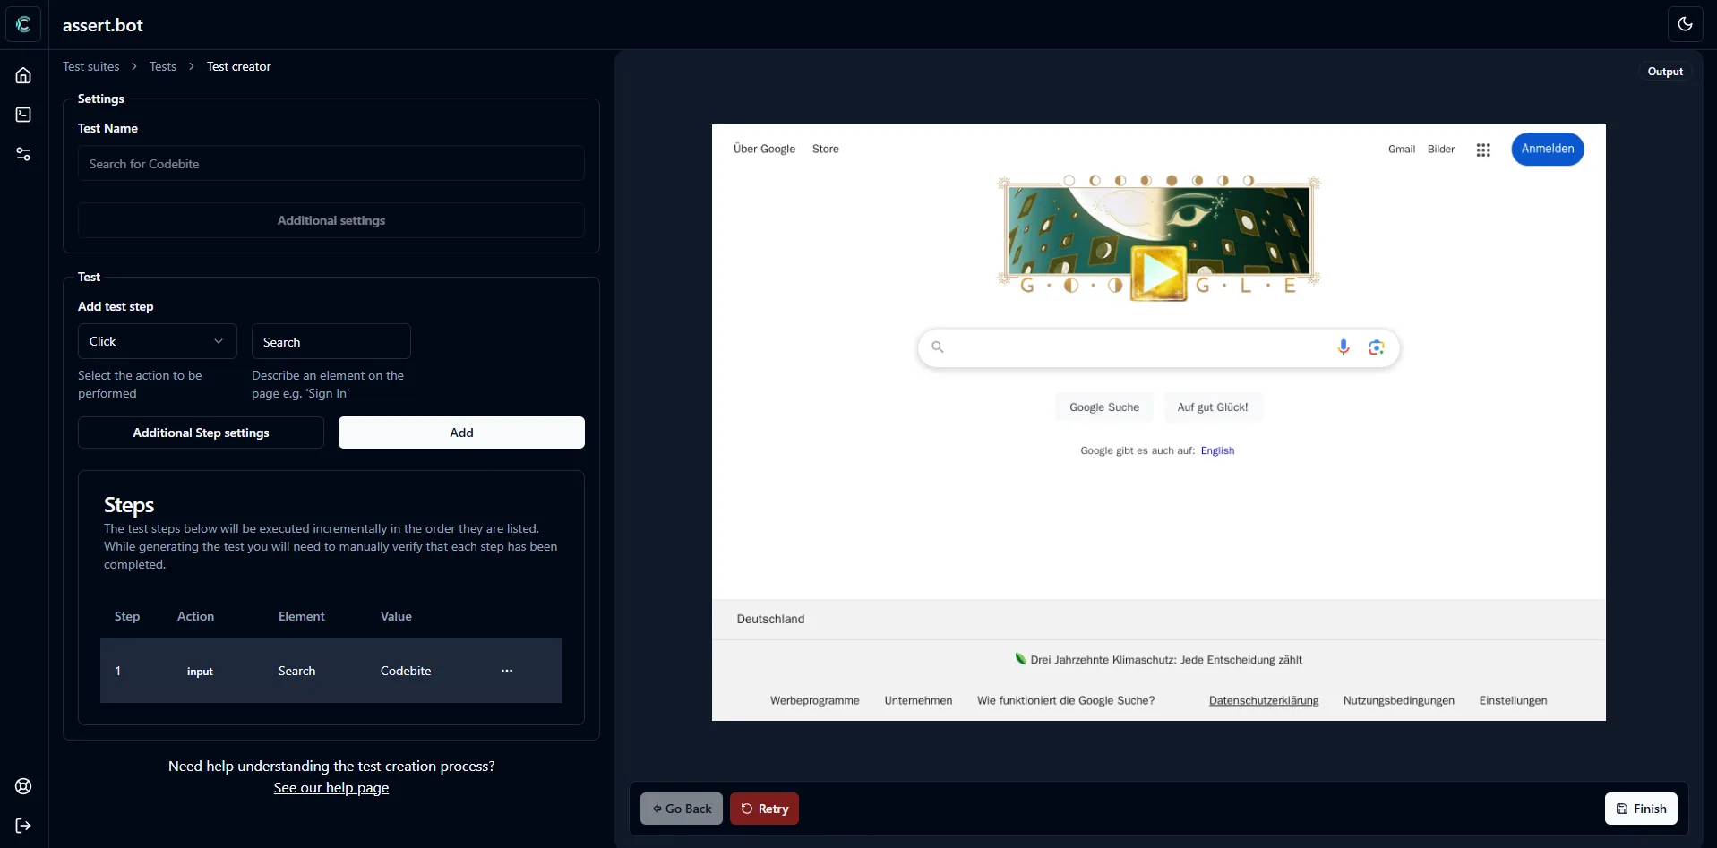Open See our help page link
This screenshot has height=848, width=1717.
331,788
